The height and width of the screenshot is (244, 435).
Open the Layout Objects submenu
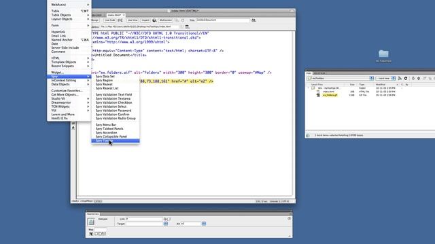[69, 19]
